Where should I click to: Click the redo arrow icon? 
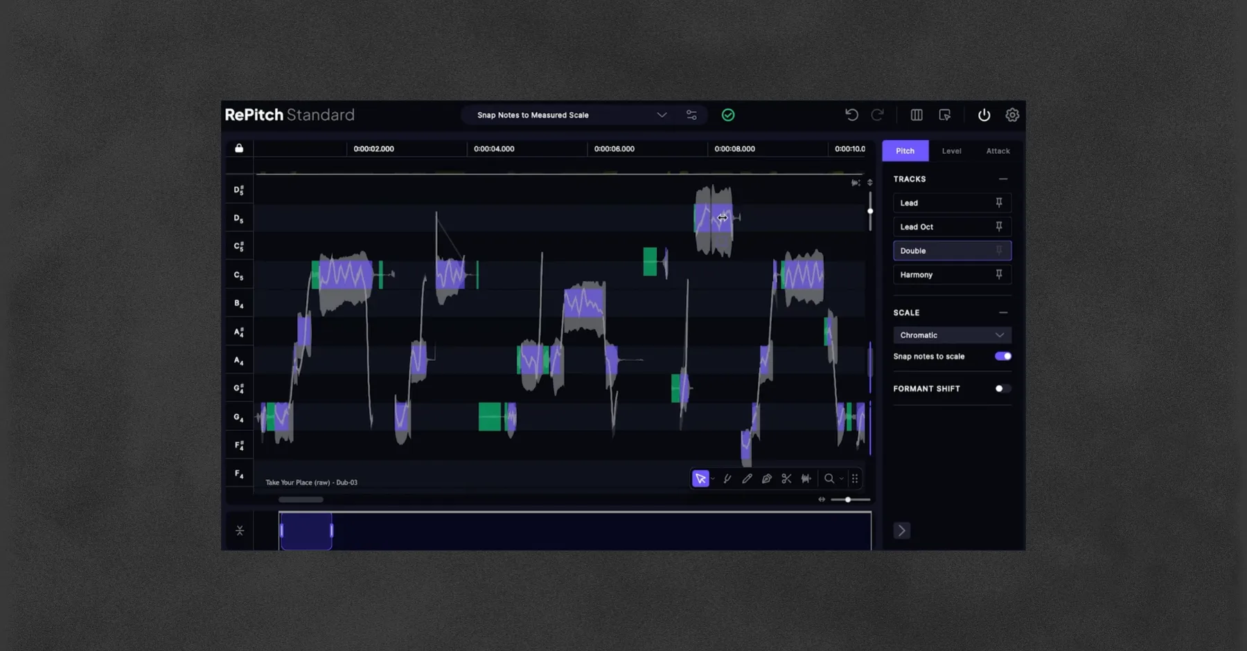pyautogui.click(x=877, y=115)
